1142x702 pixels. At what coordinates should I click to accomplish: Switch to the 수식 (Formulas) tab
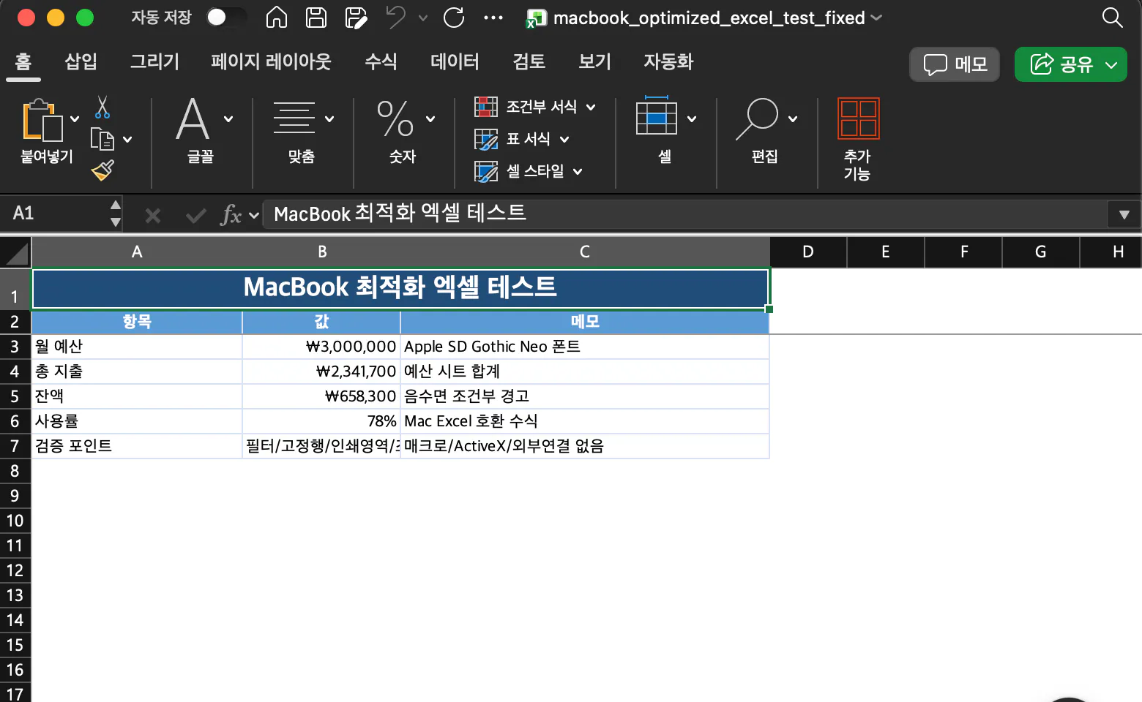[381, 61]
